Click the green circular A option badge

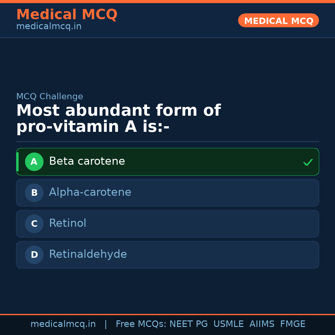pos(34,162)
